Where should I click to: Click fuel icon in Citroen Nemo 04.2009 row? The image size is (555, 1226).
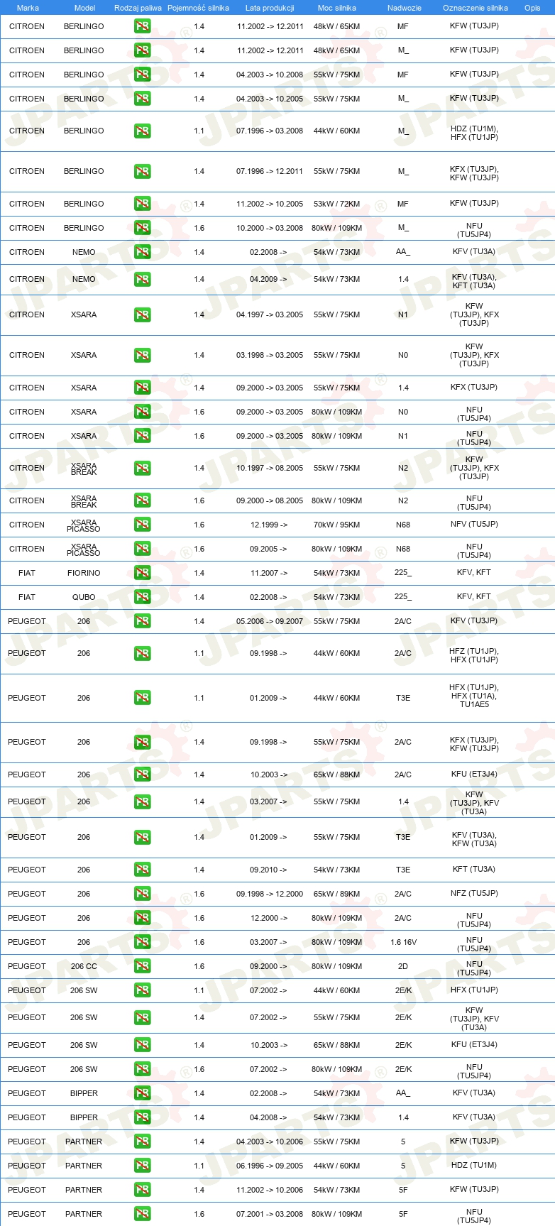point(142,279)
